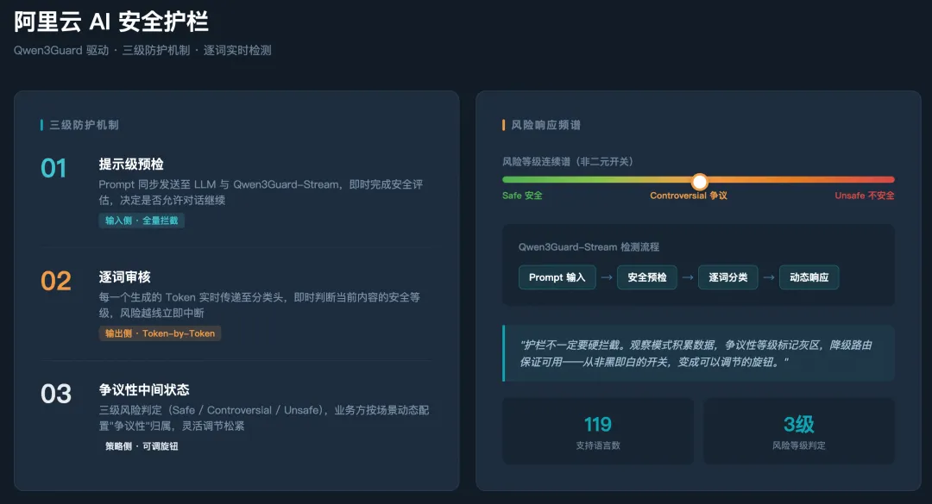Click the number 01 label
Viewport: 932px width, 504px height.
coord(54,169)
